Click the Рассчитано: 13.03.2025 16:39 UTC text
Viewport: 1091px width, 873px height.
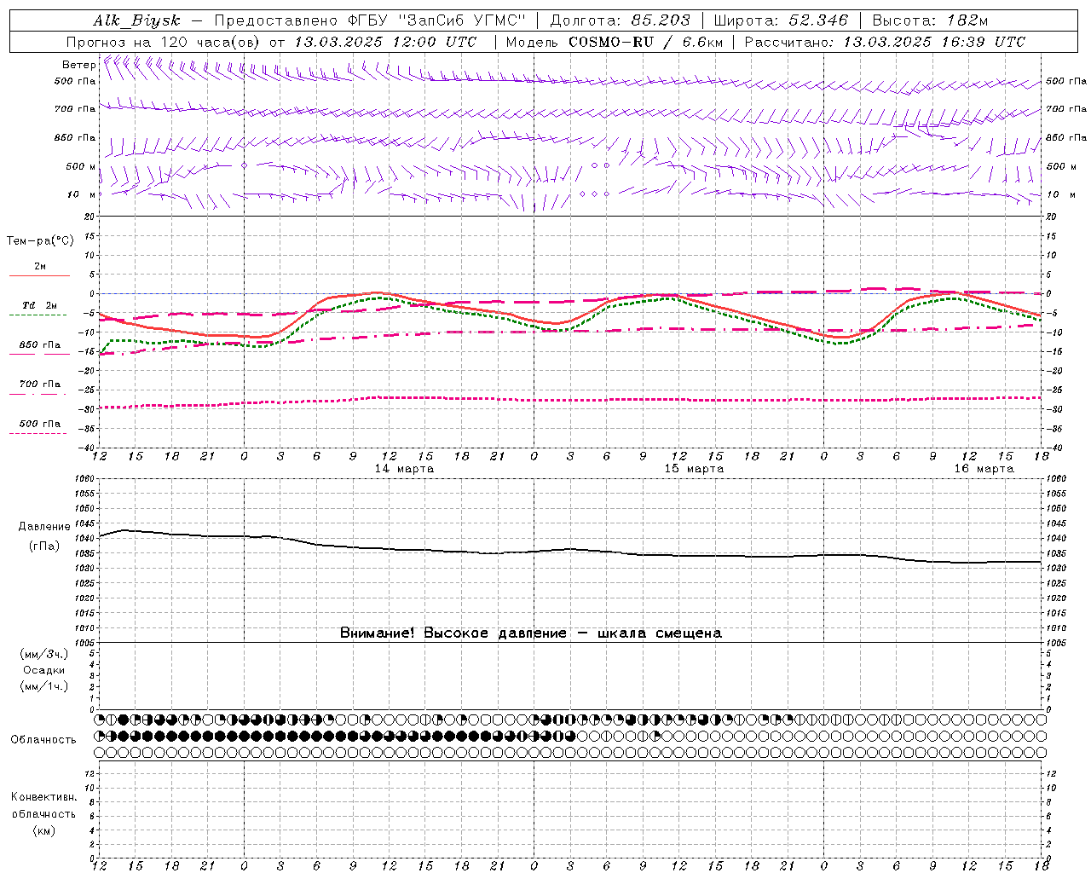click(885, 42)
